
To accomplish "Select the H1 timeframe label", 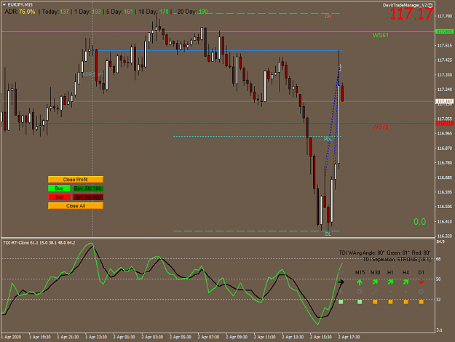I will click(390, 272).
